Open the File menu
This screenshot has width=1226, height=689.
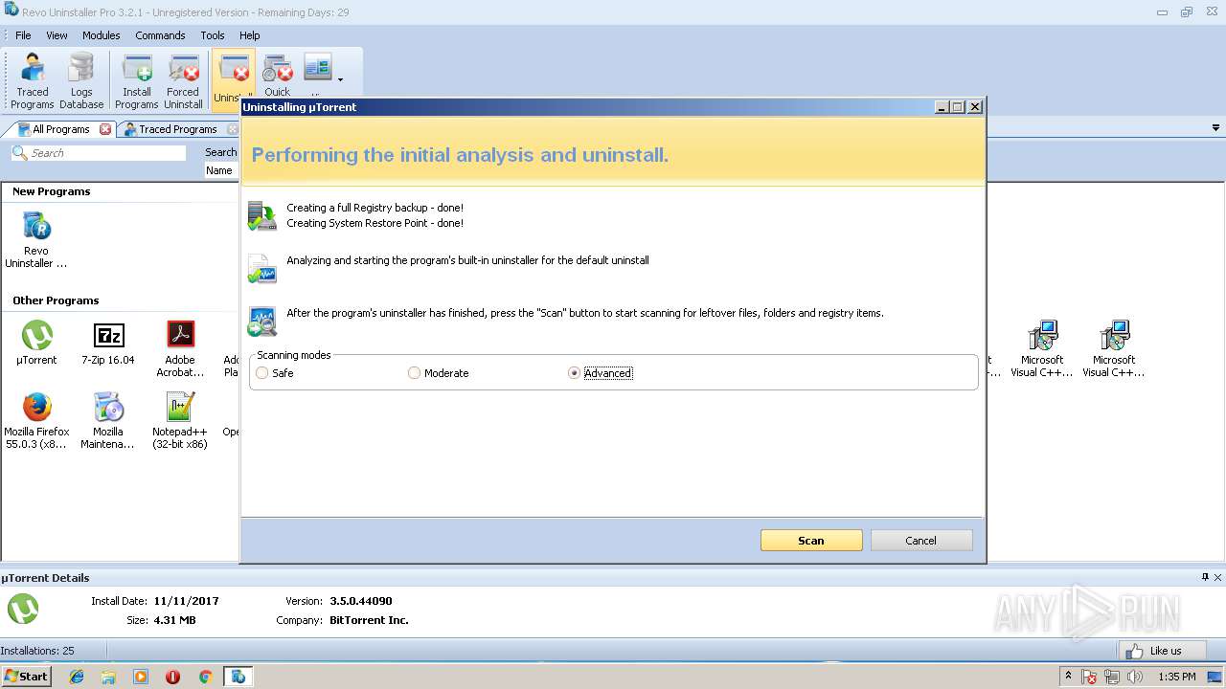coord(23,35)
